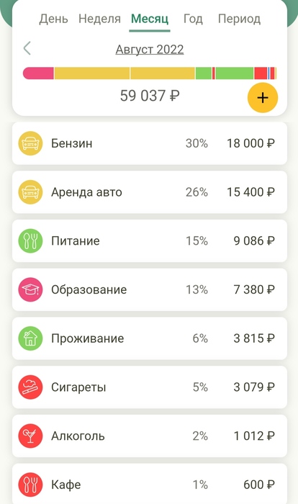Open the Бензин 18 000 ₽ row
Image resolution: width=298 pixels, height=504 pixels.
pos(150,143)
